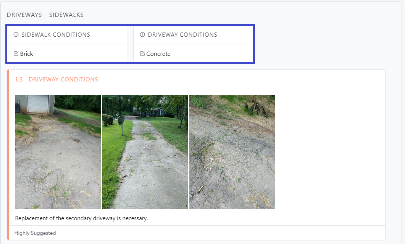
Task: Click the satellite dish in the middle photo
Action: (x=121, y=120)
